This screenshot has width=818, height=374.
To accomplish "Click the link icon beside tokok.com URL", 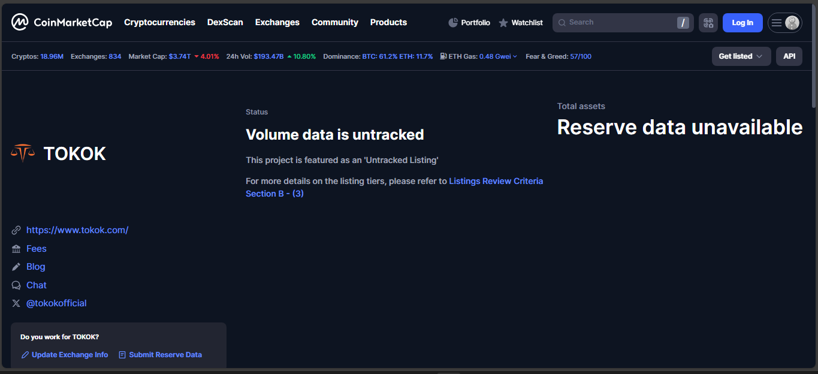I will (16, 230).
